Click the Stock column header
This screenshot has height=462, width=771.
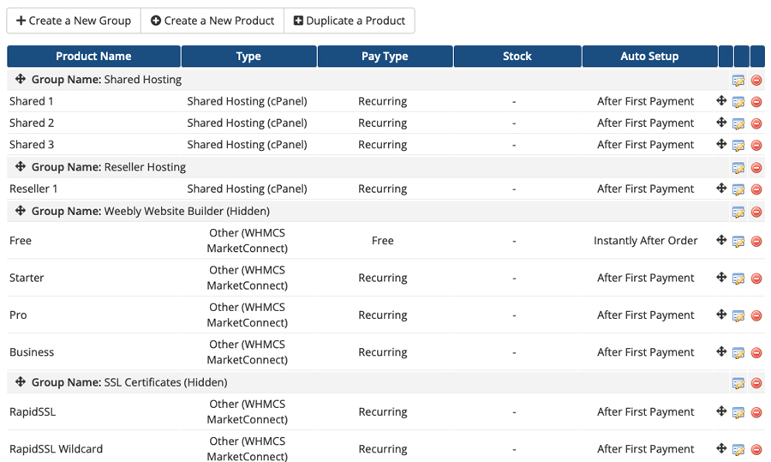coord(517,56)
